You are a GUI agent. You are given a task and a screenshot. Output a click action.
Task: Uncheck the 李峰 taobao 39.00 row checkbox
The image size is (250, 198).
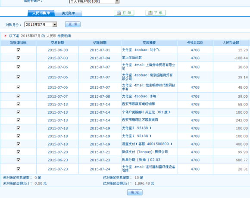pos(19,96)
